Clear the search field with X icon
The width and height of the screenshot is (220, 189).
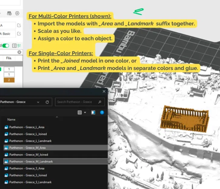[19, 52]
